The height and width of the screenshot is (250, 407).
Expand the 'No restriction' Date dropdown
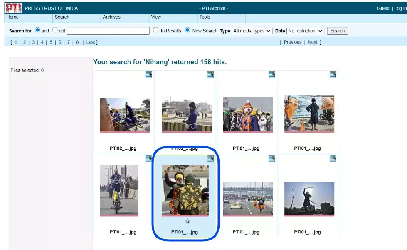pos(305,31)
